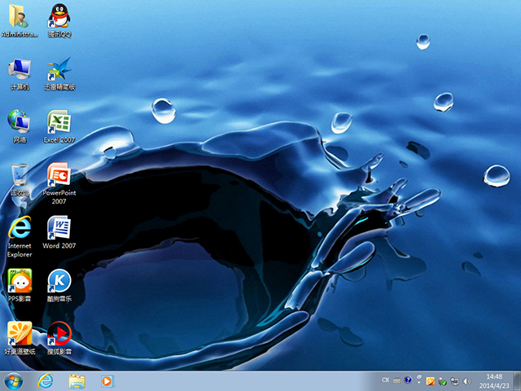Screen dimensions: 521x391
Task: Click the Network (网络) desktop icon
Action: tap(20, 123)
